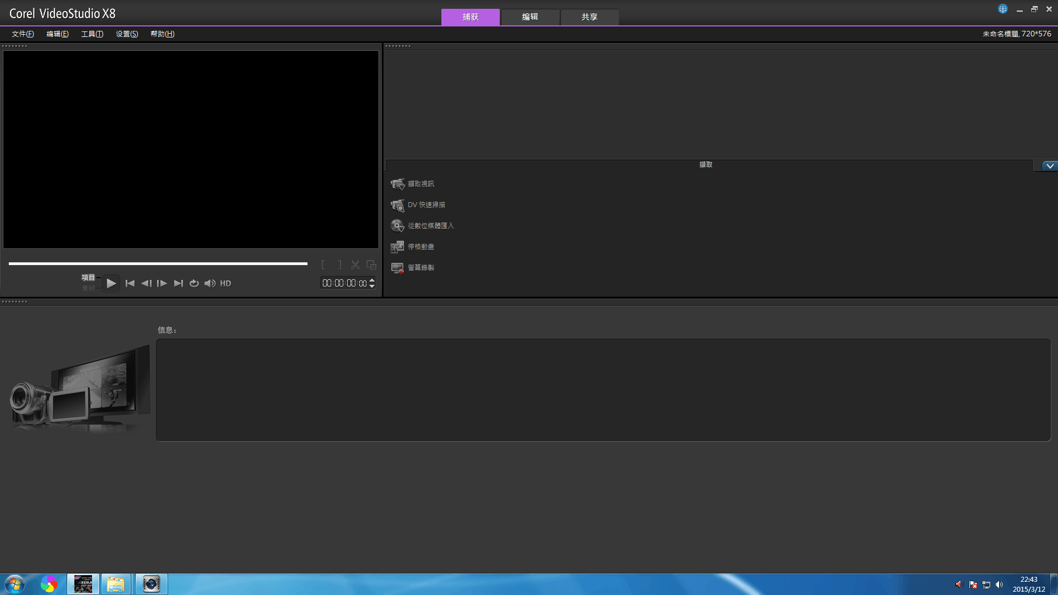Viewport: 1058px width, 595px height.
Task: Increase timecode with the up stepper arrow
Action: point(372,280)
